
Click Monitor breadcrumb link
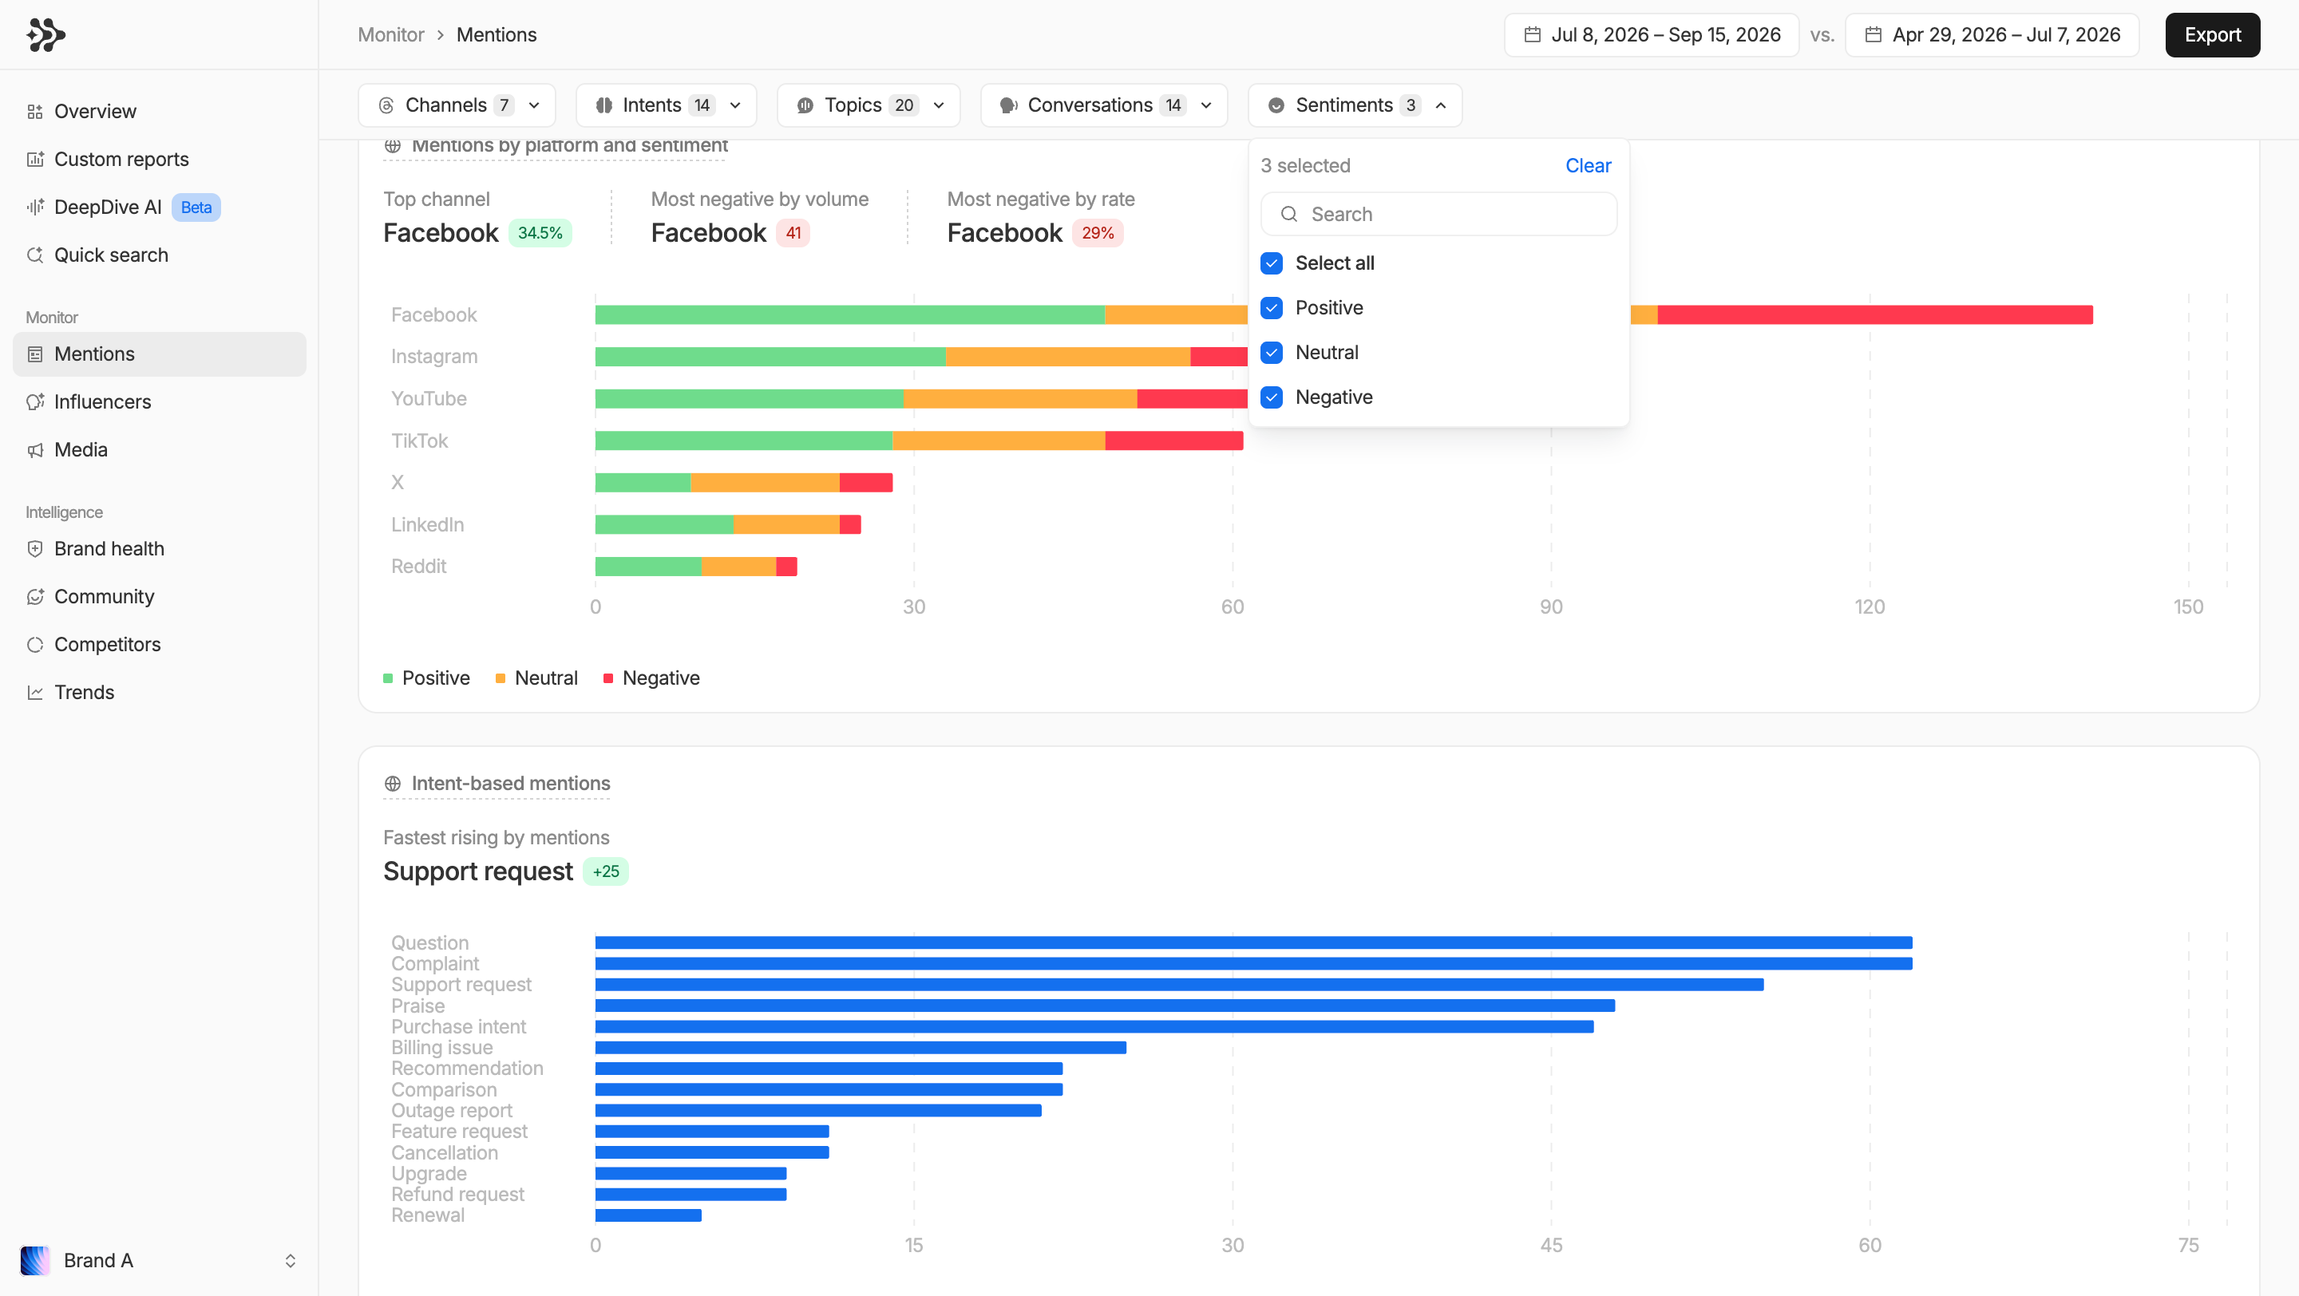point(391,35)
